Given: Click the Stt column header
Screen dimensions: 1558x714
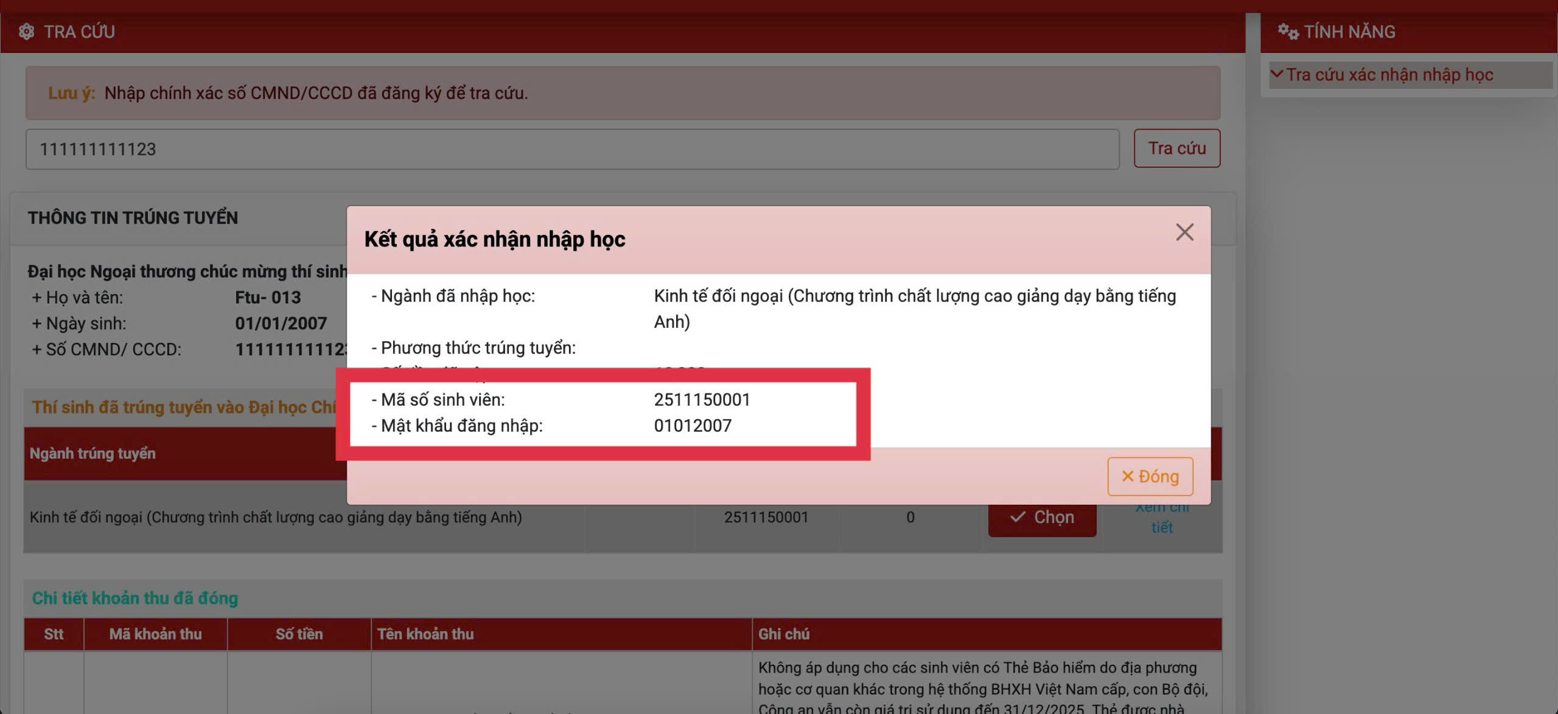Looking at the screenshot, I should 54,634.
